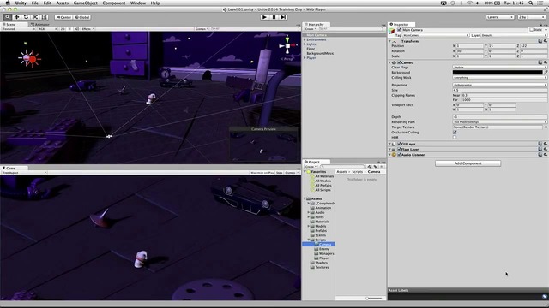Open the GameObject menu
Screen dimensions: 549x308
coord(86,3)
